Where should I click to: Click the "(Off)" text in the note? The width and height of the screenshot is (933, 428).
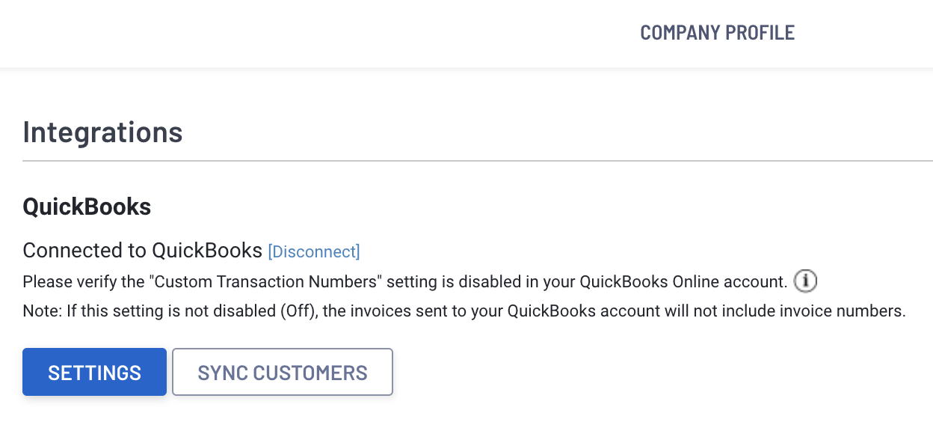pos(301,311)
